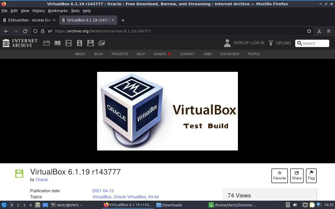Open the File menu
This screenshot has height=209, width=335.
pyautogui.click(x=4, y=11)
